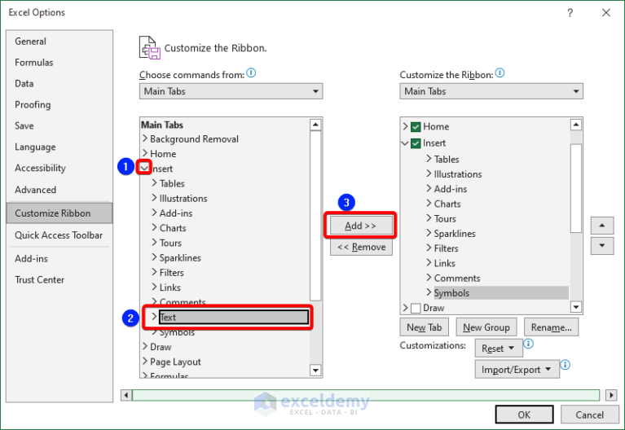Viewport: 625px width, 430px height.
Task: Move selected item up with arrow button
Action: tap(602, 226)
